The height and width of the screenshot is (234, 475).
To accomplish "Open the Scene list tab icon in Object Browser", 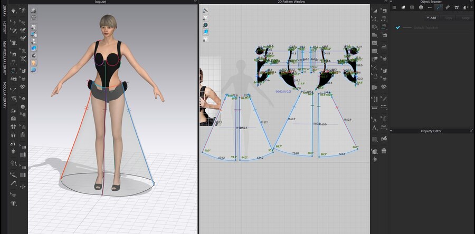I will [x=394, y=8].
